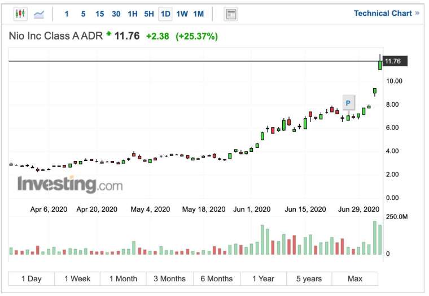
Task: Click the latest green candlestick at 11.76
Action: (380, 65)
